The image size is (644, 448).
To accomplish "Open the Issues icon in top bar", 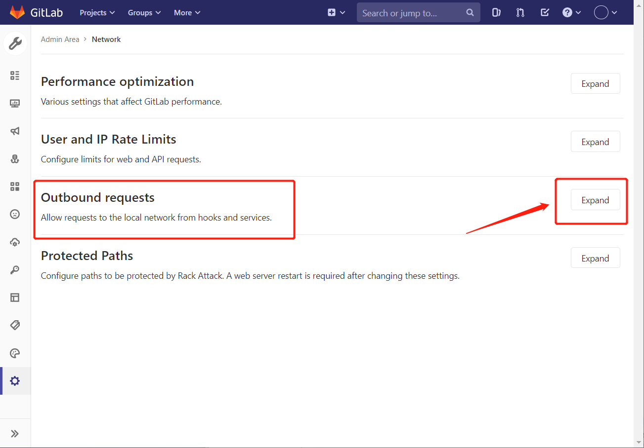I will [x=496, y=13].
